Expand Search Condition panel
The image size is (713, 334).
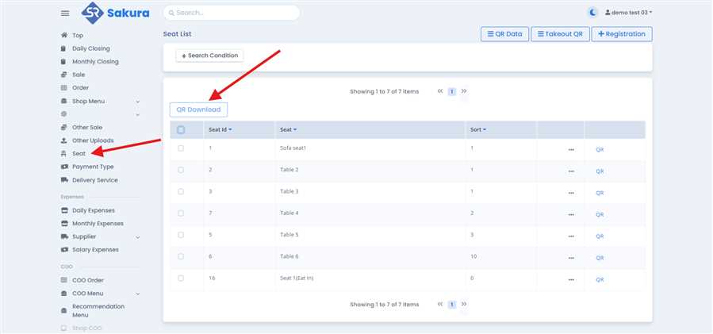[x=209, y=56]
